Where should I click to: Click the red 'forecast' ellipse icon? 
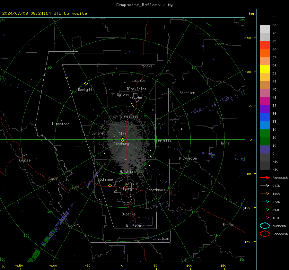click(265, 234)
